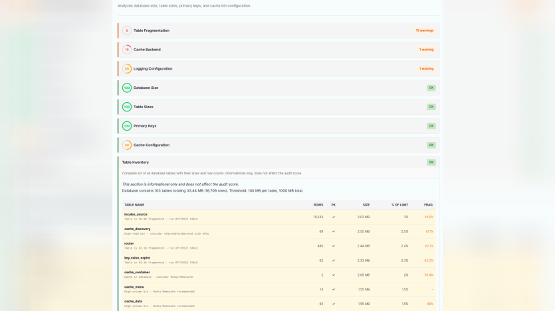Click the 1 warning badge on Logging Configuration
555x311 pixels.
[426, 69]
